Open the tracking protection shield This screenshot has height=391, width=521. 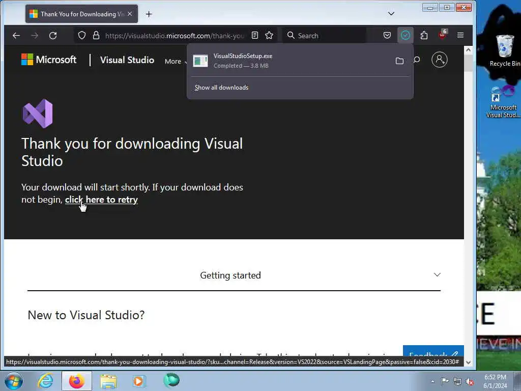point(82,36)
